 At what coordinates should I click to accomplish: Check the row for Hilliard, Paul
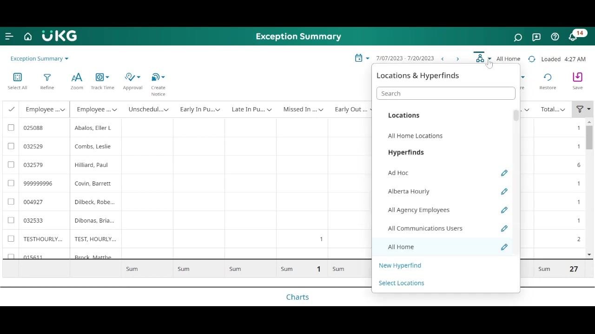(x=11, y=165)
